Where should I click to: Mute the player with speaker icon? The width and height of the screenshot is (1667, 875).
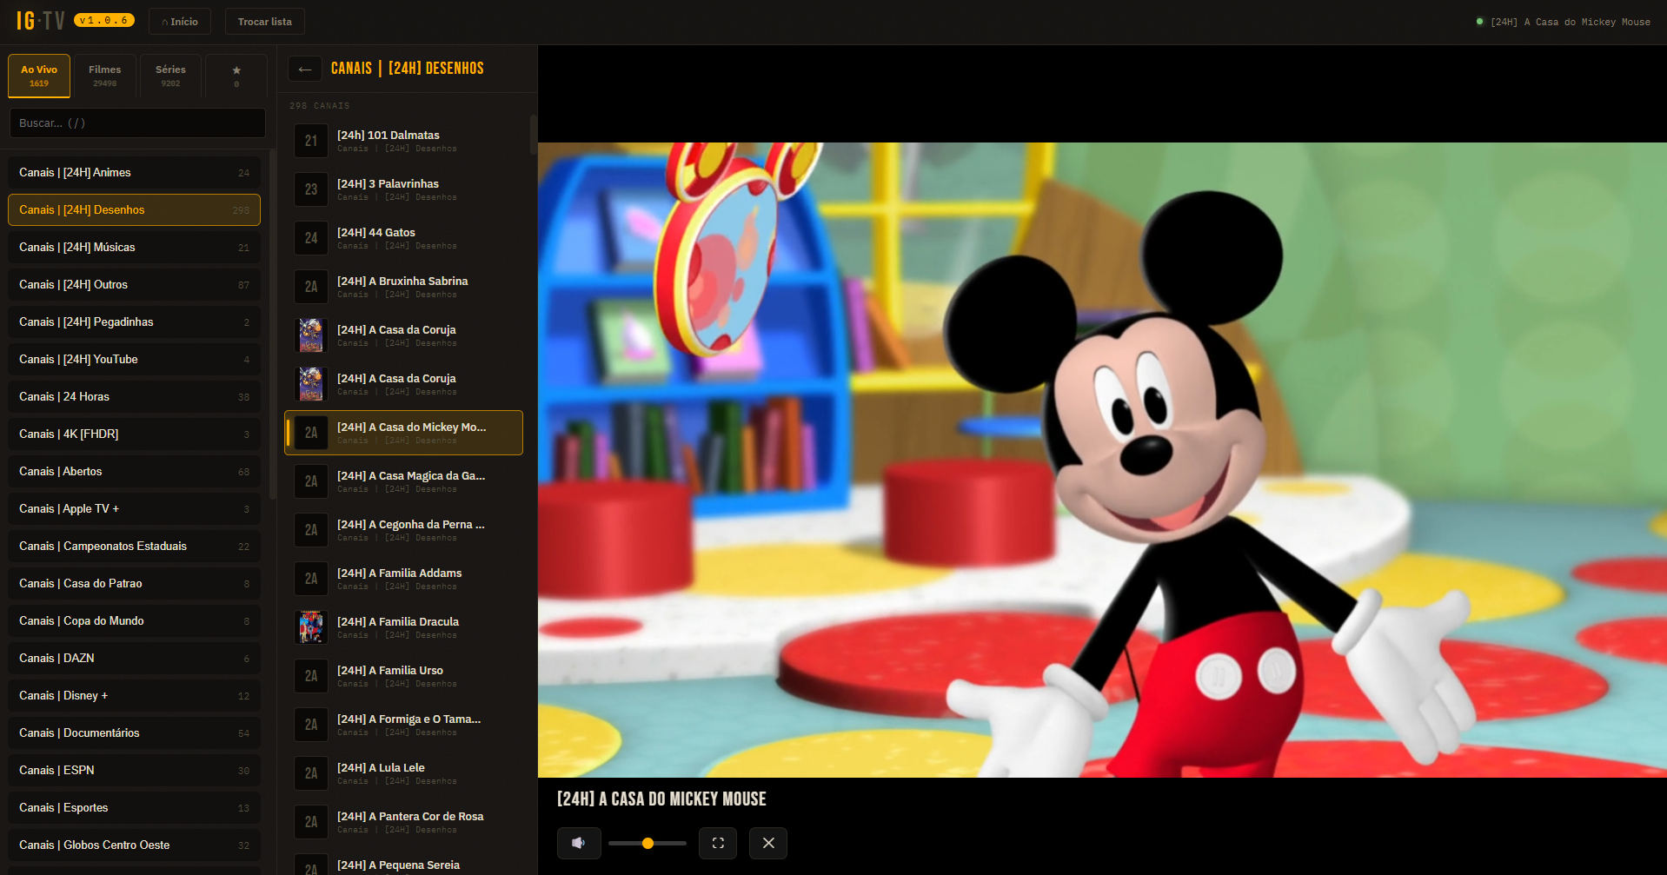[x=579, y=843]
